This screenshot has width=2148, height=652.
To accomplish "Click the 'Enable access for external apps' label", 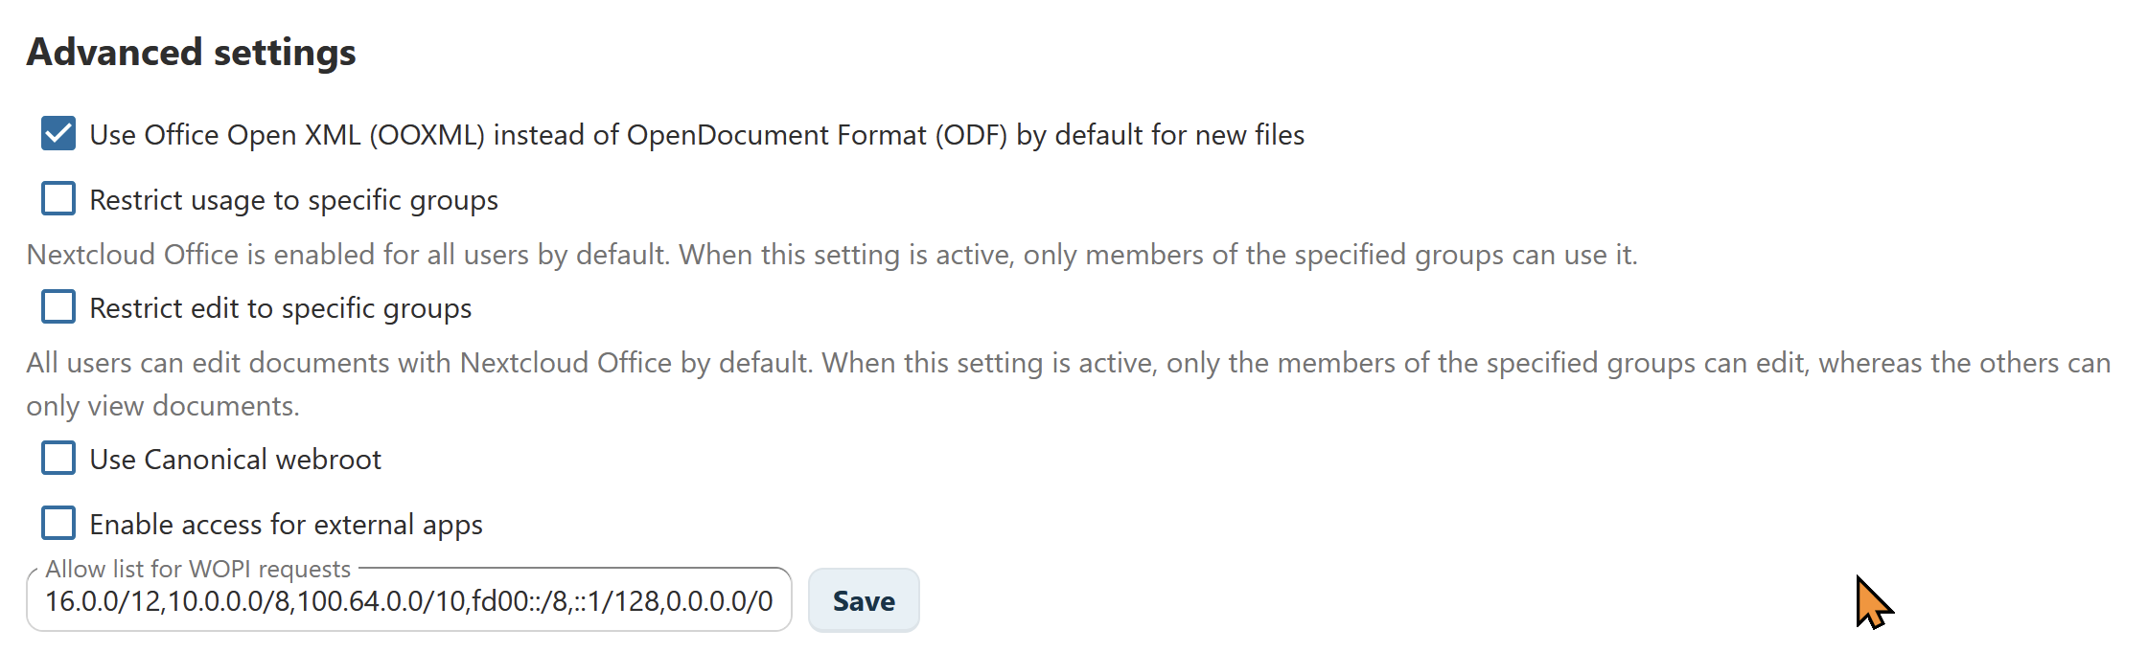I will pyautogui.click(x=286, y=525).
